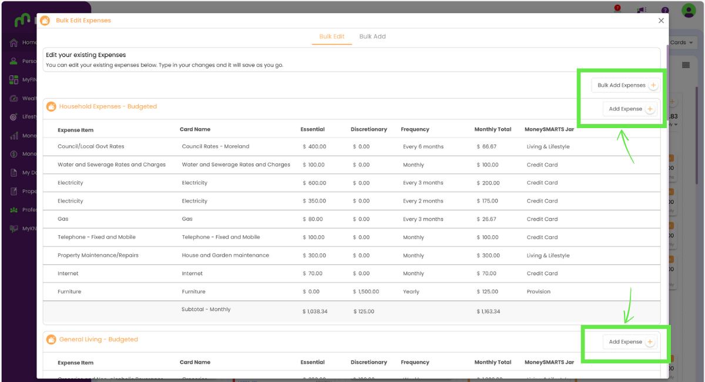Click the list view icon behind the dialog
This screenshot has width=705, height=382.
coord(685,65)
